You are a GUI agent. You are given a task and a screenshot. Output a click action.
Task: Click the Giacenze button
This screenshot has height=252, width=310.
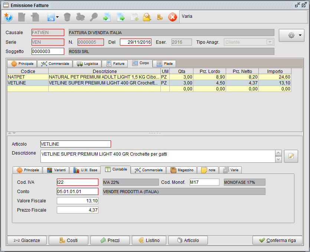pos(27,241)
